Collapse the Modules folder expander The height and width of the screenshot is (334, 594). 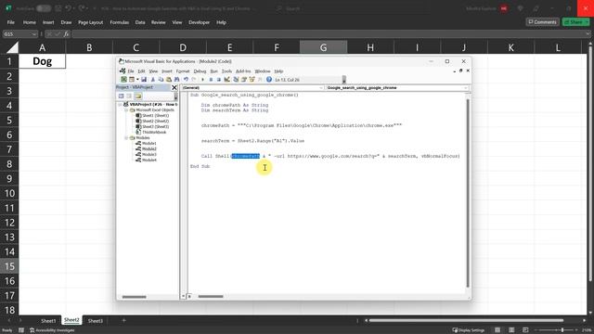[x=126, y=138]
